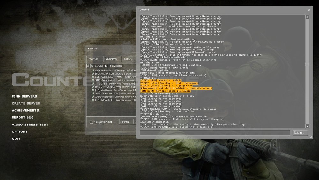Screen dimensions: 319x180
Task: Click shield icon beside OFFICE N00b Training server
Action: (93, 87)
